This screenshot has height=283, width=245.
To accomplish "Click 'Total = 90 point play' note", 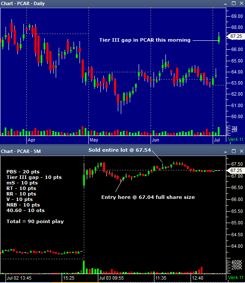I will click(x=35, y=222).
